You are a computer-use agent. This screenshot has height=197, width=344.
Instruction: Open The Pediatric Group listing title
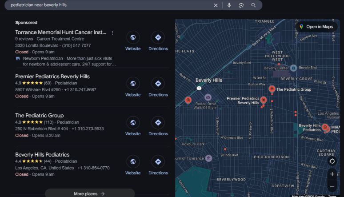click(x=40, y=116)
